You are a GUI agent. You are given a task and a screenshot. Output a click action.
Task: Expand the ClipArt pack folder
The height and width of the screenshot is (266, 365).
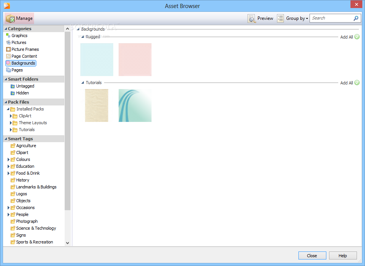pos(11,116)
